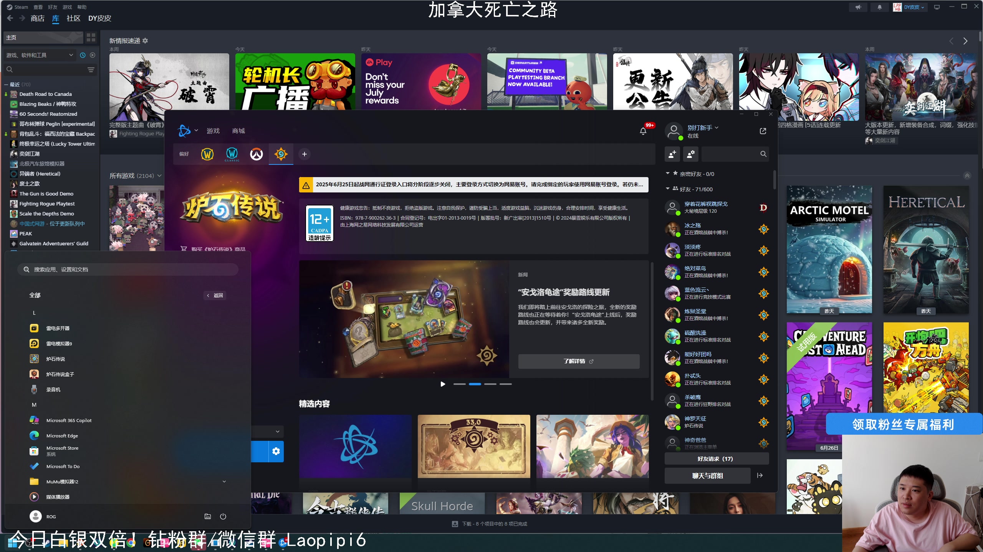Open Steam 社区 tab
983x552 pixels.
[73, 18]
